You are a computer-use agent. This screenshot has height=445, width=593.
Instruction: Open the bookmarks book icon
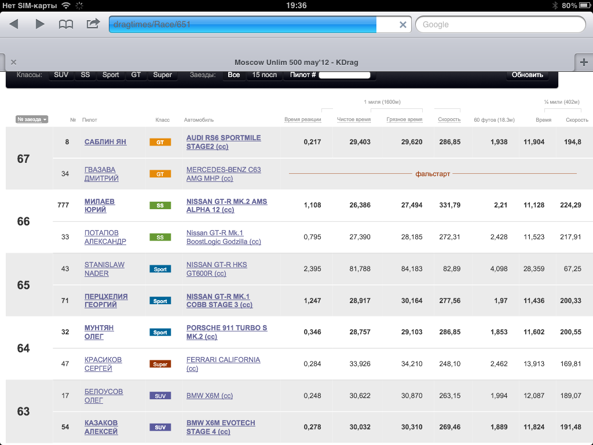[x=66, y=24]
